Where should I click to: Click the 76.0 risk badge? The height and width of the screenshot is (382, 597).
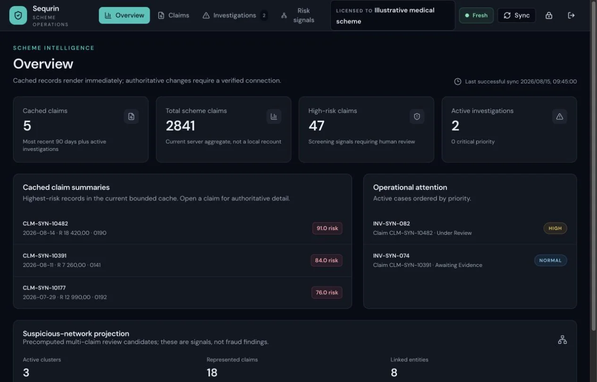tap(327, 292)
